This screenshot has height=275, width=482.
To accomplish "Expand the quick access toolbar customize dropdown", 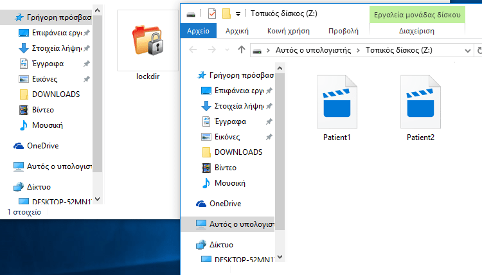I will pos(238,13).
